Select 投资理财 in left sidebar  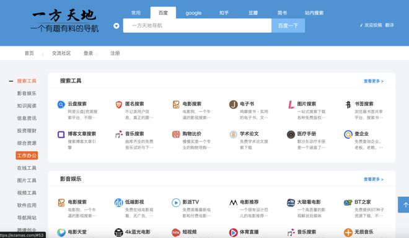27,131
